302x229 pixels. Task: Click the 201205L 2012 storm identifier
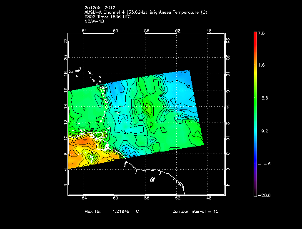coord(100,7)
